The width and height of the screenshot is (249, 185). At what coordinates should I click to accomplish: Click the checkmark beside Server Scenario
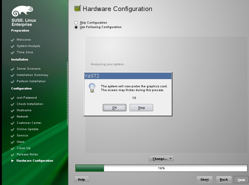tap(12, 69)
